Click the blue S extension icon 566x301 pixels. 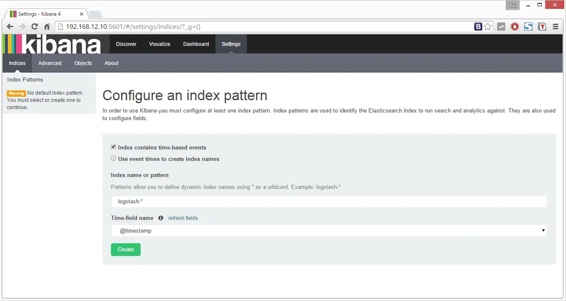528,27
